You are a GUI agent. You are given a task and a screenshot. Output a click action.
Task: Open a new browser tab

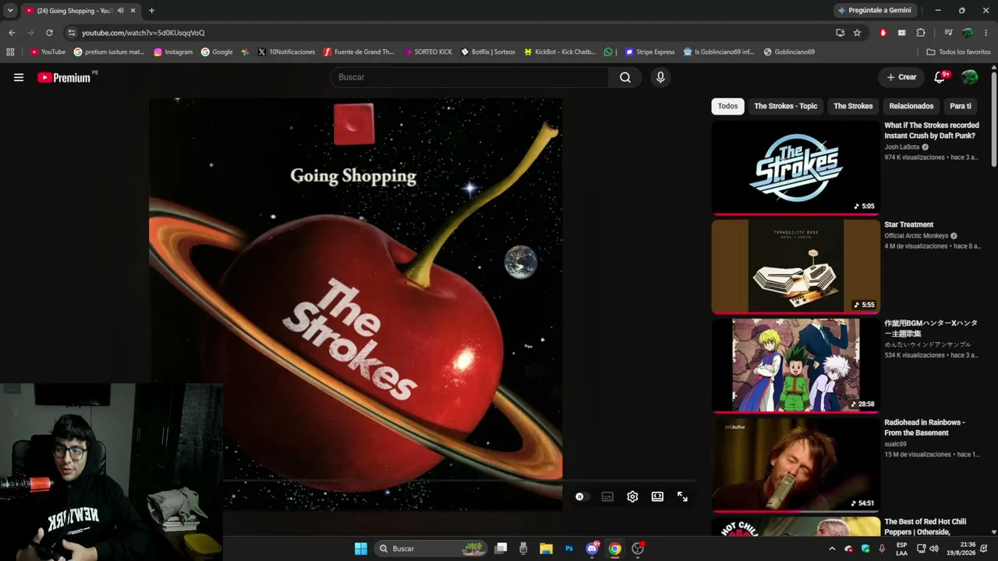coord(151,11)
